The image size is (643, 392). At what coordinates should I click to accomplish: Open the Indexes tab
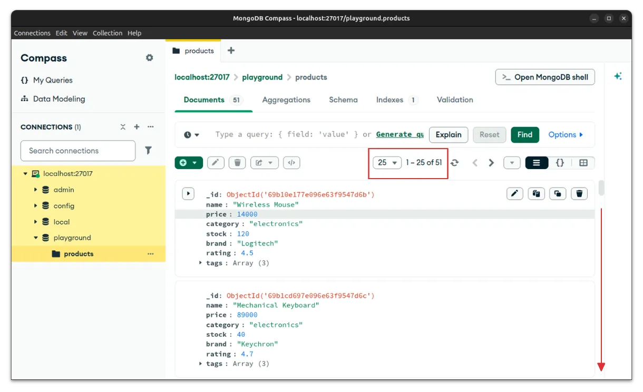(x=389, y=100)
